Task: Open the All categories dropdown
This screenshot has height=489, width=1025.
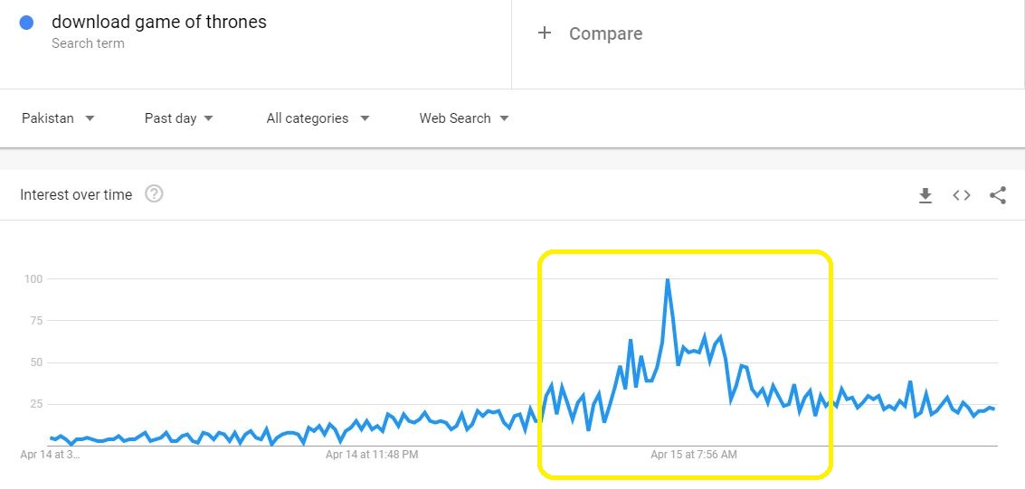Action: [x=318, y=118]
